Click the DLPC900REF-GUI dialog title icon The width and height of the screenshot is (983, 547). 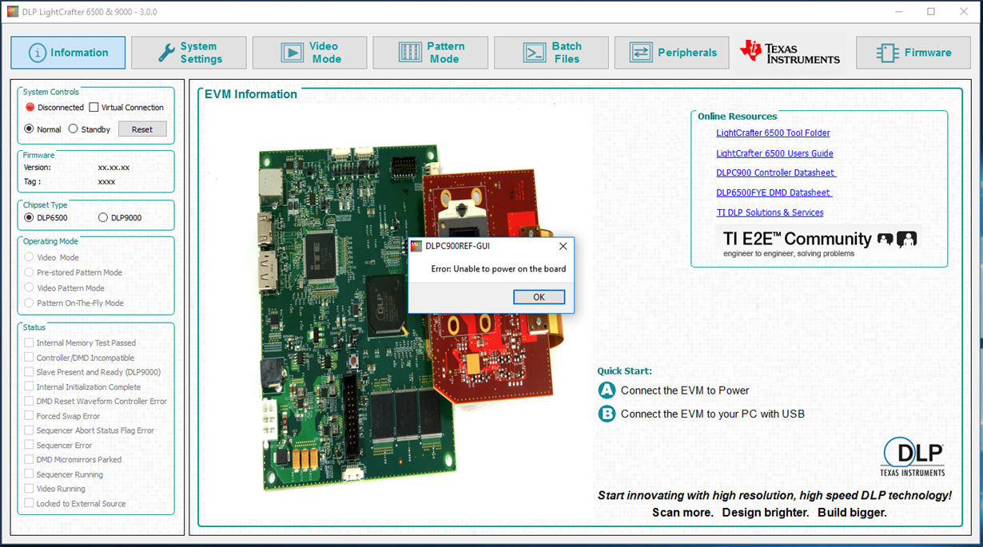[x=416, y=247]
